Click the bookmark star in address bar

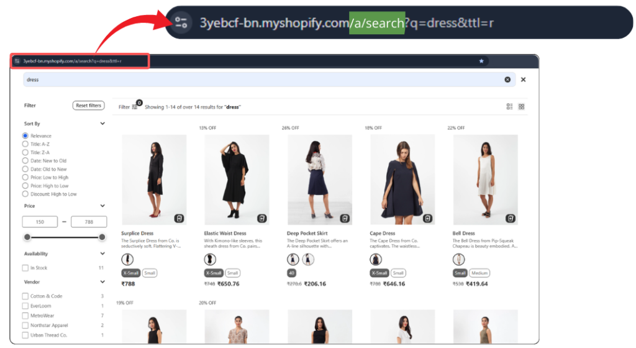tap(481, 61)
